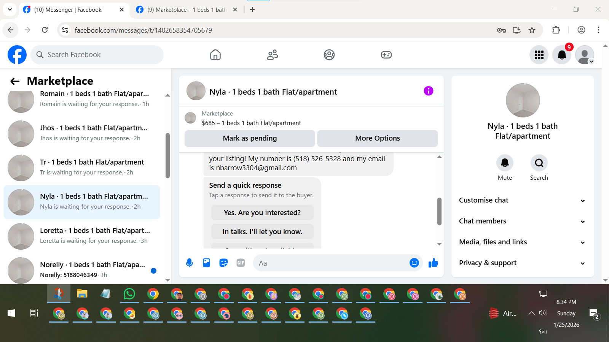Switch to the Marketplace browser tab
Image resolution: width=609 pixels, height=342 pixels.
187,10
